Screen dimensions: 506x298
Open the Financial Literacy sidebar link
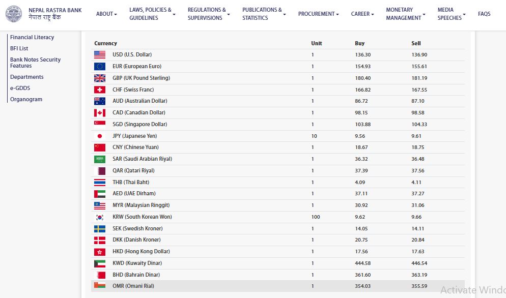[x=32, y=37]
